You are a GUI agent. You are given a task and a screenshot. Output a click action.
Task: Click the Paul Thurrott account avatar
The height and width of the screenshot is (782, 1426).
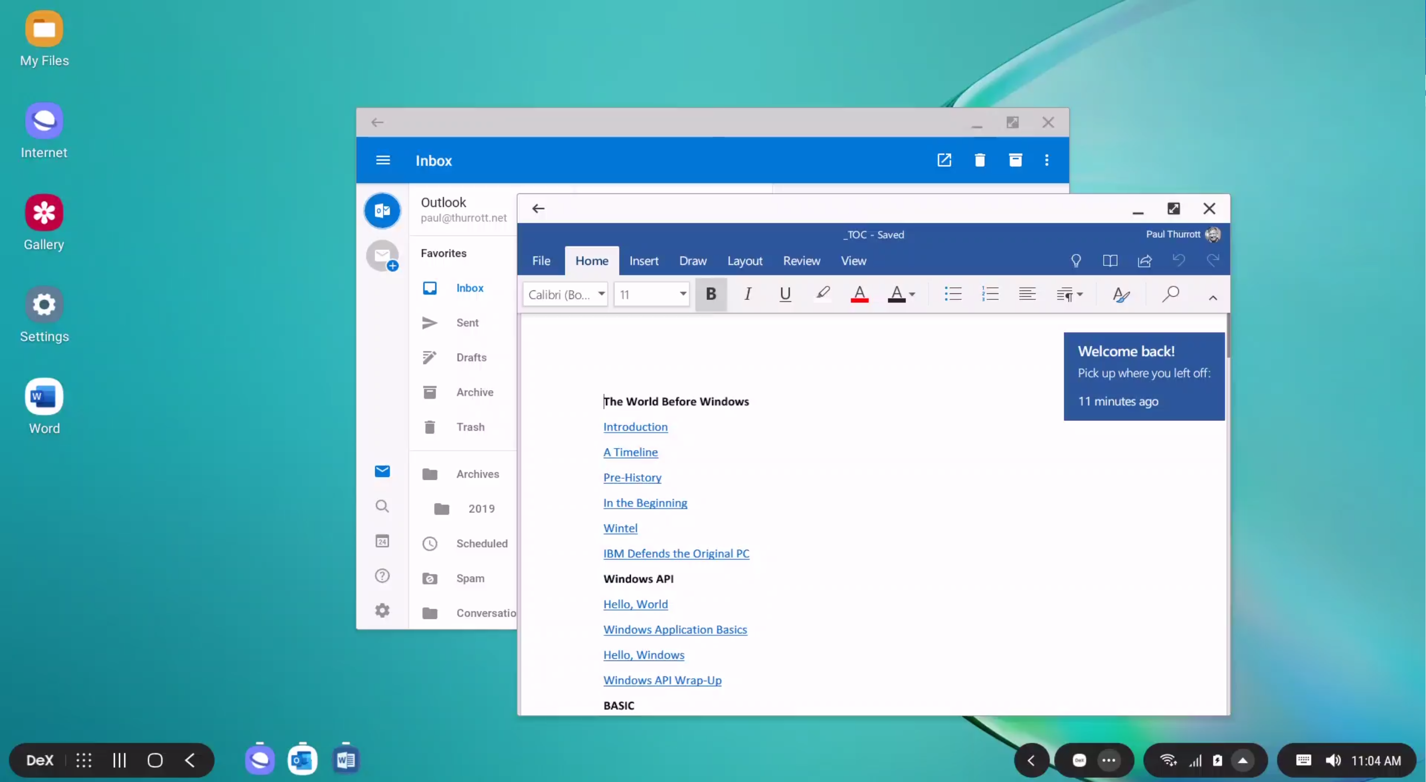(1213, 235)
